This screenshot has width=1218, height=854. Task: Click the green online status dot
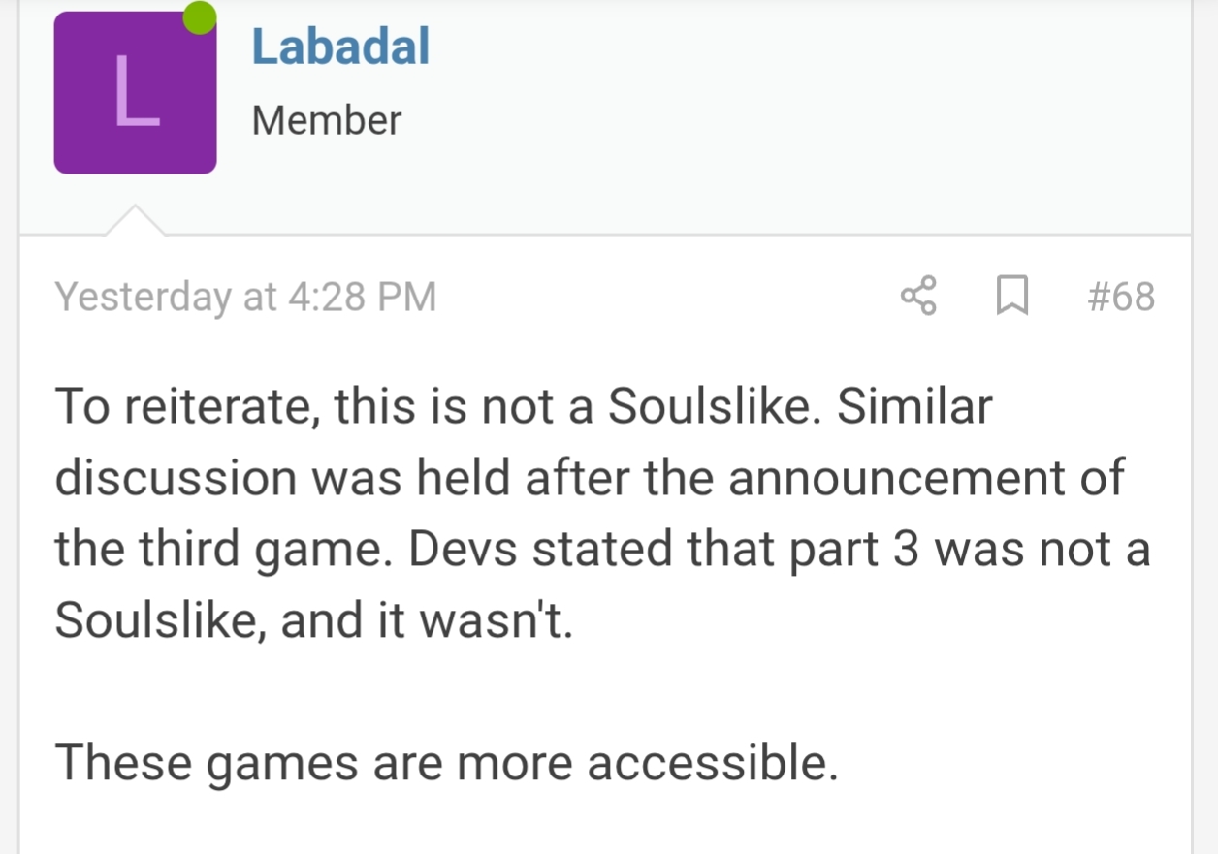click(x=200, y=17)
